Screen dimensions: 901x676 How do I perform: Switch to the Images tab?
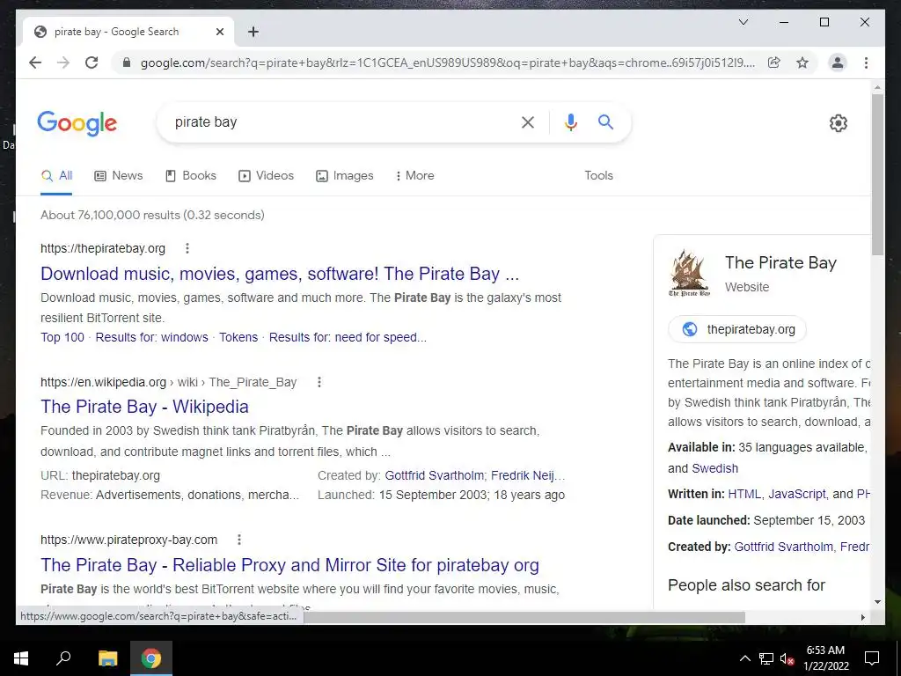(x=345, y=175)
